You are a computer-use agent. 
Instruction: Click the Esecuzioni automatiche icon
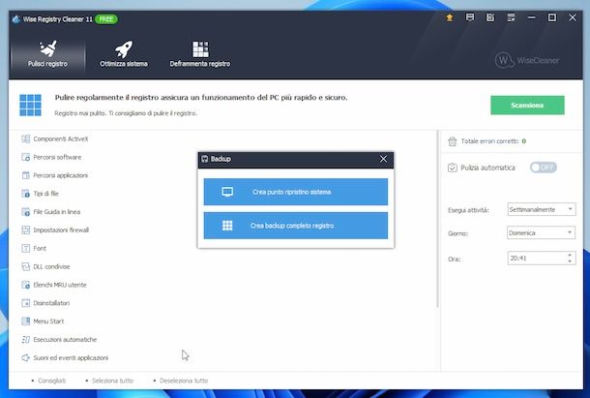[25, 340]
